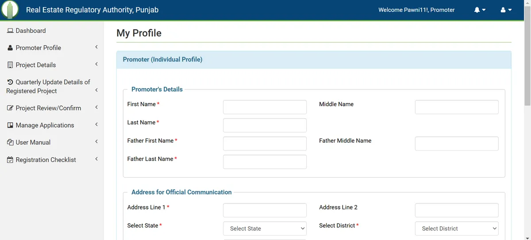
Task: Open the user account icon menu
Action: click(503, 10)
